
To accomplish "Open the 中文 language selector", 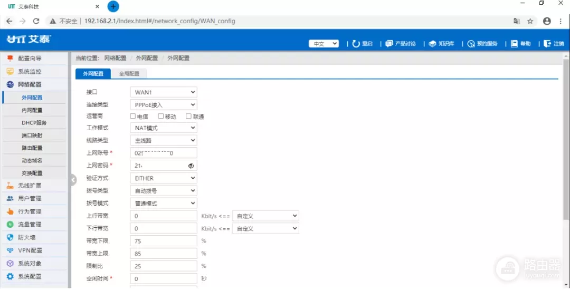I will (324, 44).
